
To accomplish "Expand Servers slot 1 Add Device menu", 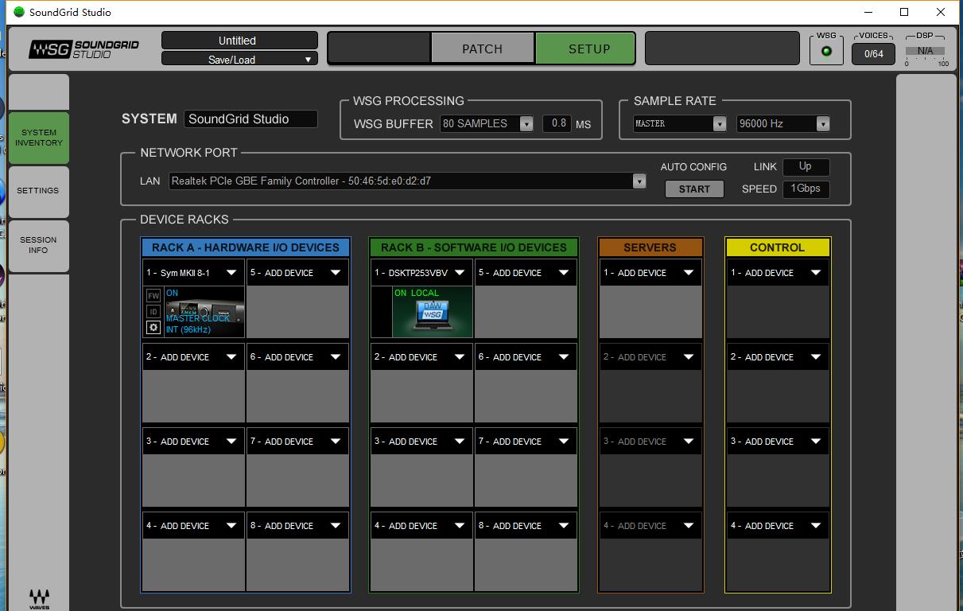I will 688,273.
